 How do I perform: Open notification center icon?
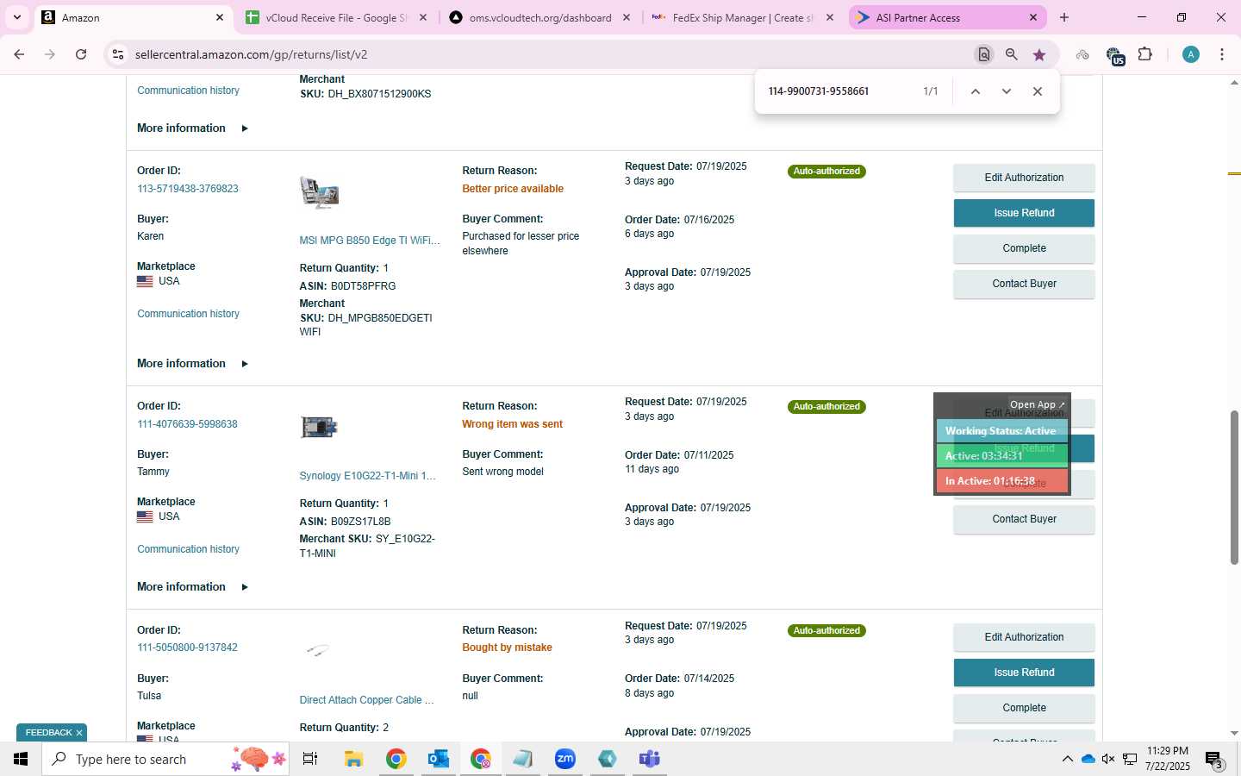click(1213, 760)
